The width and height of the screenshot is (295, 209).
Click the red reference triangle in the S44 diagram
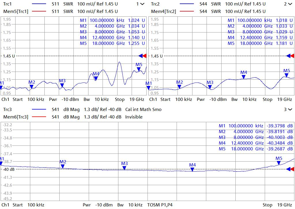pyautogui.click(x=292, y=56)
